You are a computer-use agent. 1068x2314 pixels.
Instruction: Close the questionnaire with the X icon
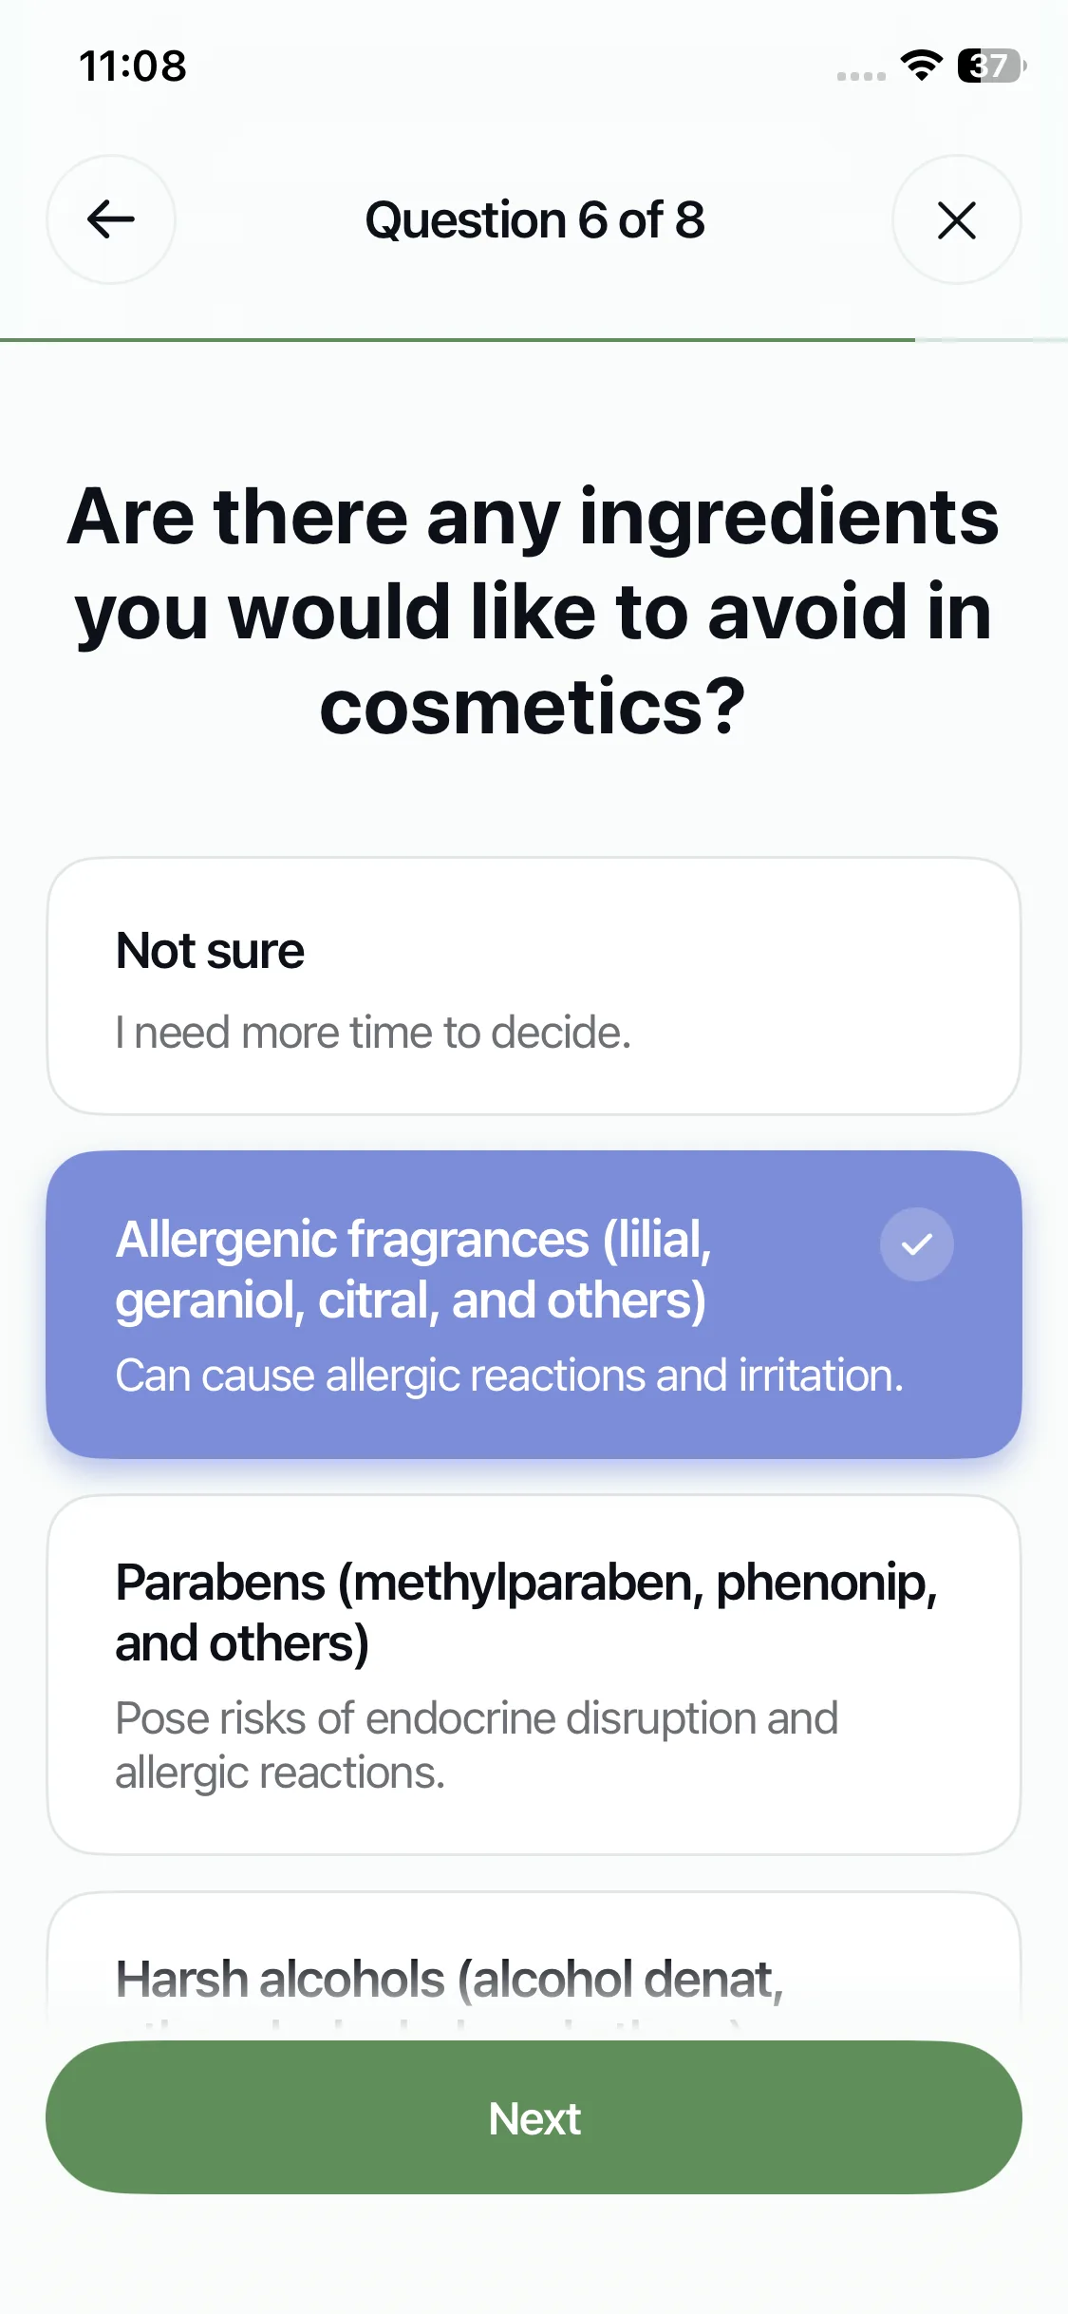click(x=956, y=219)
